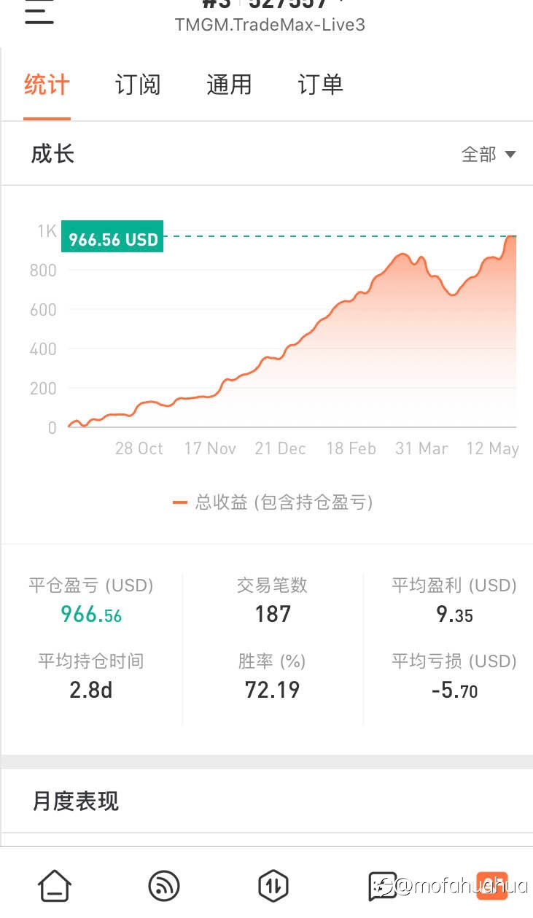The height and width of the screenshot is (918, 533).
Task: Click the orange legend marker for 总收益
Action: (x=180, y=502)
